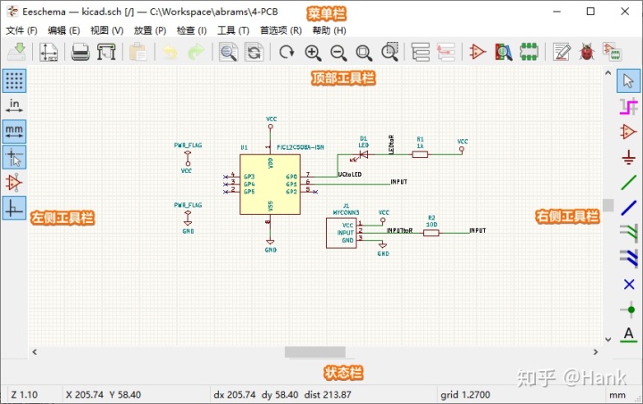Choose the Place power port tool
Image resolution: width=643 pixels, height=404 pixels.
click(x=628, y=157)
